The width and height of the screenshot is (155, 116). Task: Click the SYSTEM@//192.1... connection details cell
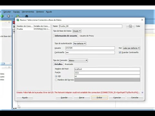[42, 29]
